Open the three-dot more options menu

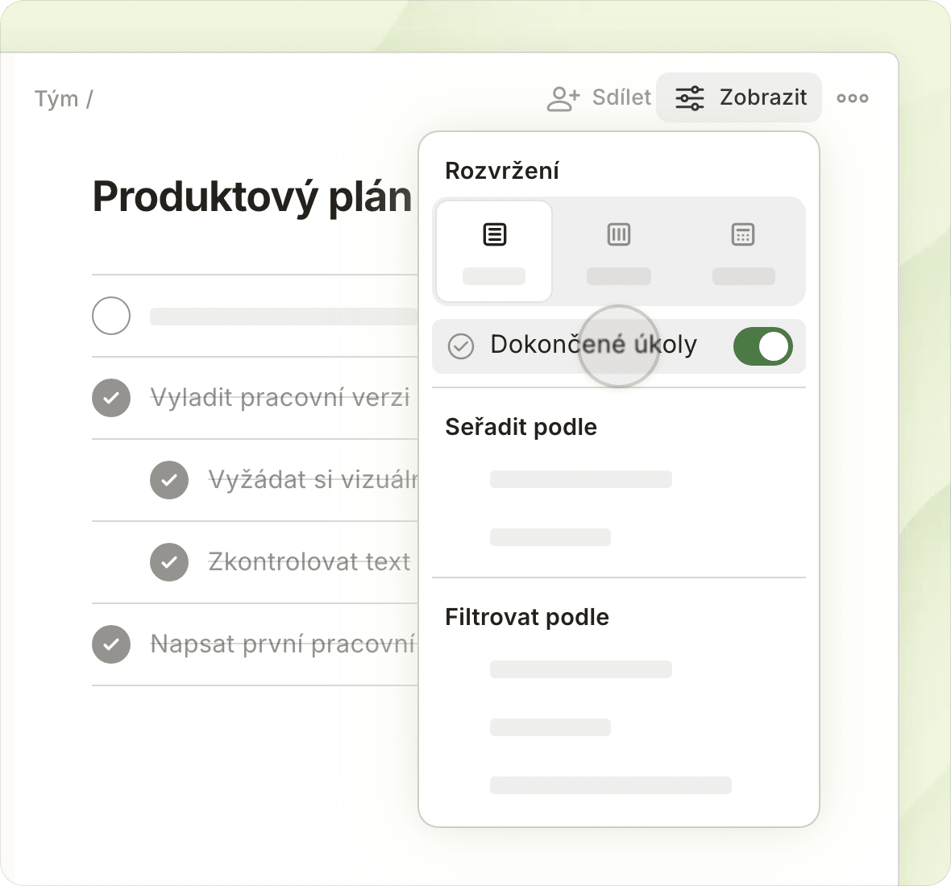[x=852, y=98]
